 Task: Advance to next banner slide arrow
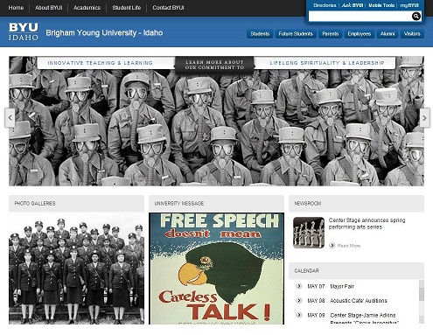point(424,118)
